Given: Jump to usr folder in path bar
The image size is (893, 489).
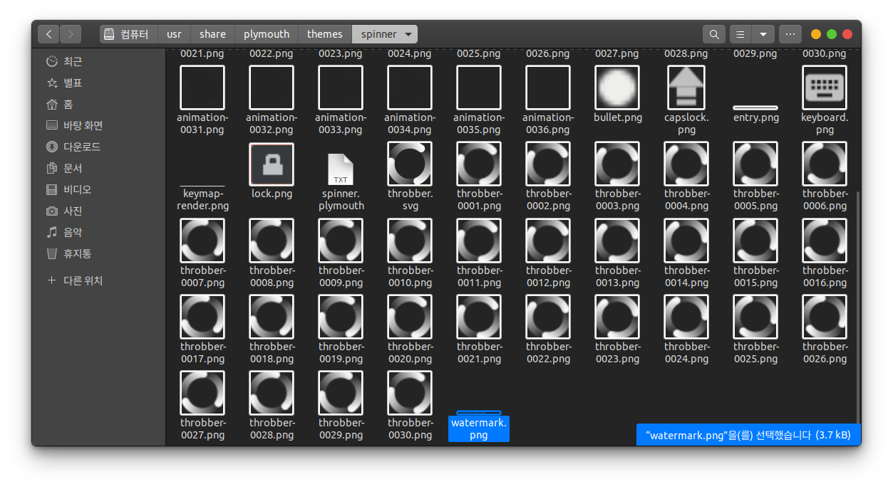Looking at the screenshot, I should click(174, 34).
